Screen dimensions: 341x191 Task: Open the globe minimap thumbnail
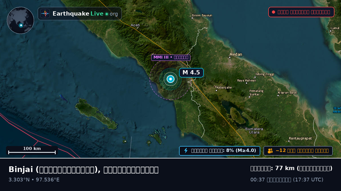[20, 20]
